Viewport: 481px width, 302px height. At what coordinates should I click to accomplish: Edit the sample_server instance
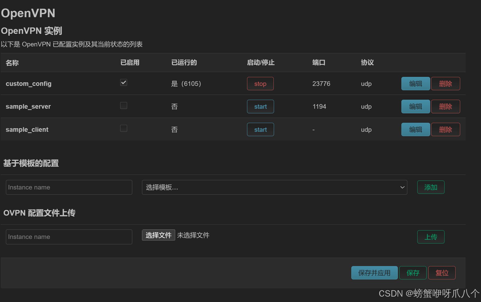(416, 106)
